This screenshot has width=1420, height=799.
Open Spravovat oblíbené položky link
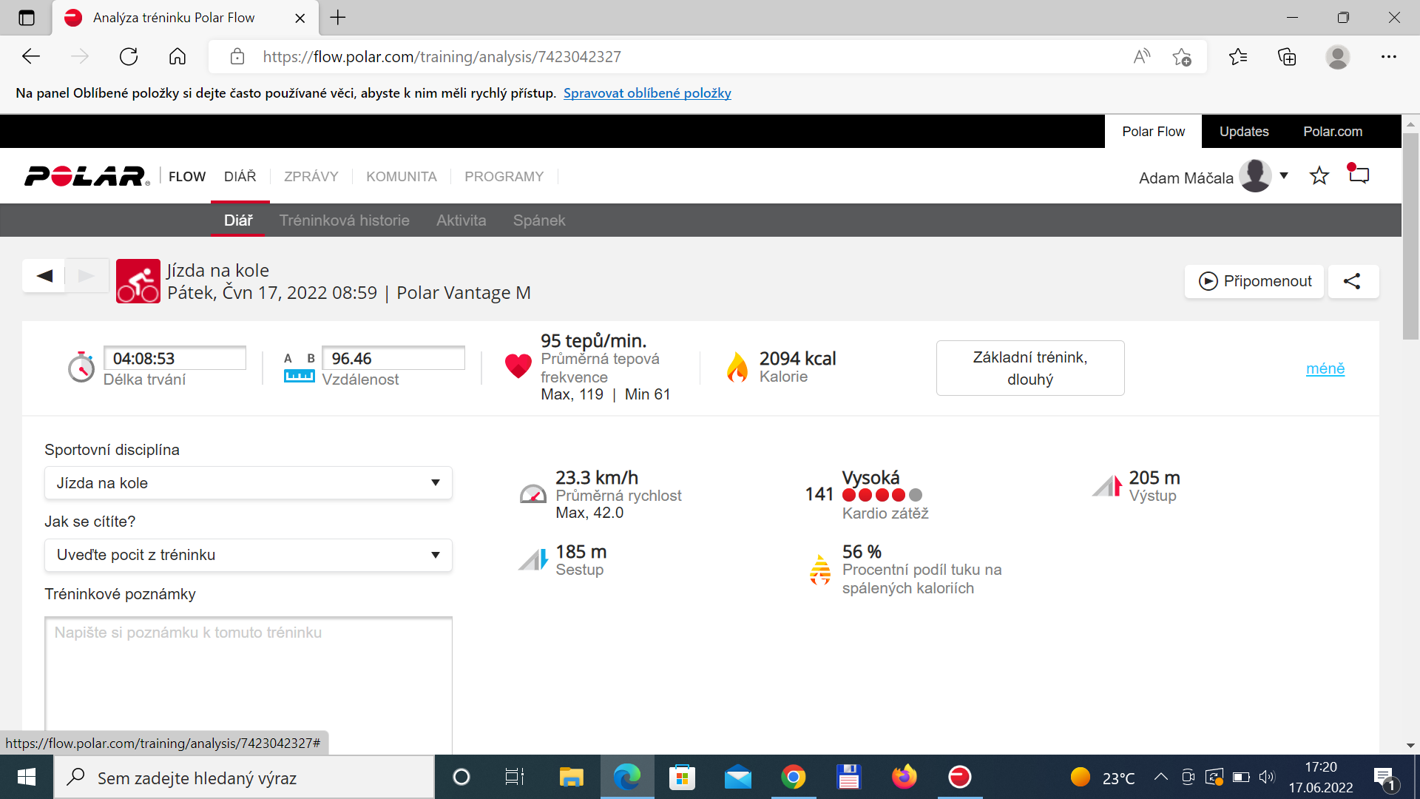point(647,93)
